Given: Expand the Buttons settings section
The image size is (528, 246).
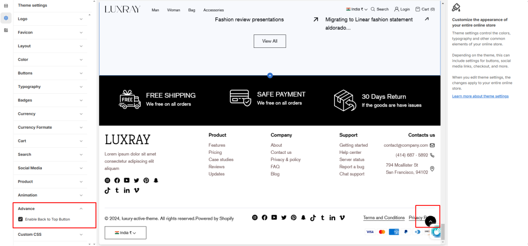Looking at the screenshot, I should (50, 73).
